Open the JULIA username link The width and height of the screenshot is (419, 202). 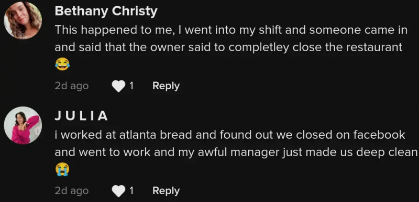point(81,116)
